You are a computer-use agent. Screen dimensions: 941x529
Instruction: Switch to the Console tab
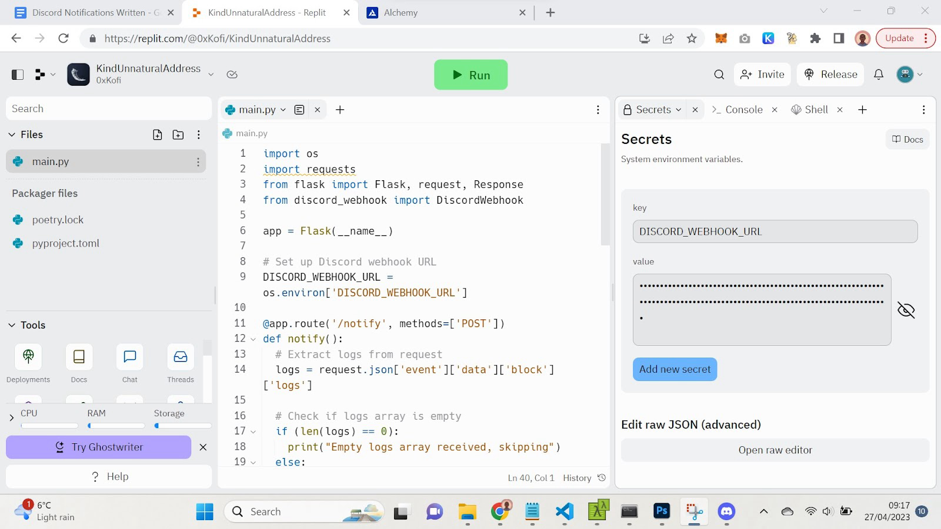743,110
